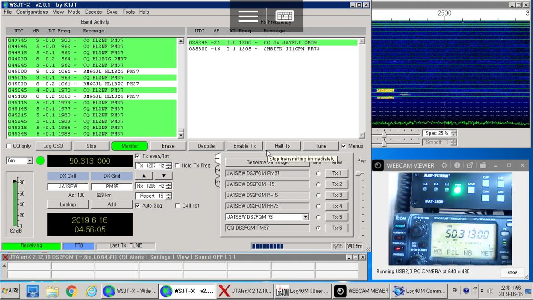Click the tray help question mark icon
The image size is (533, 300).
[466, 291]
